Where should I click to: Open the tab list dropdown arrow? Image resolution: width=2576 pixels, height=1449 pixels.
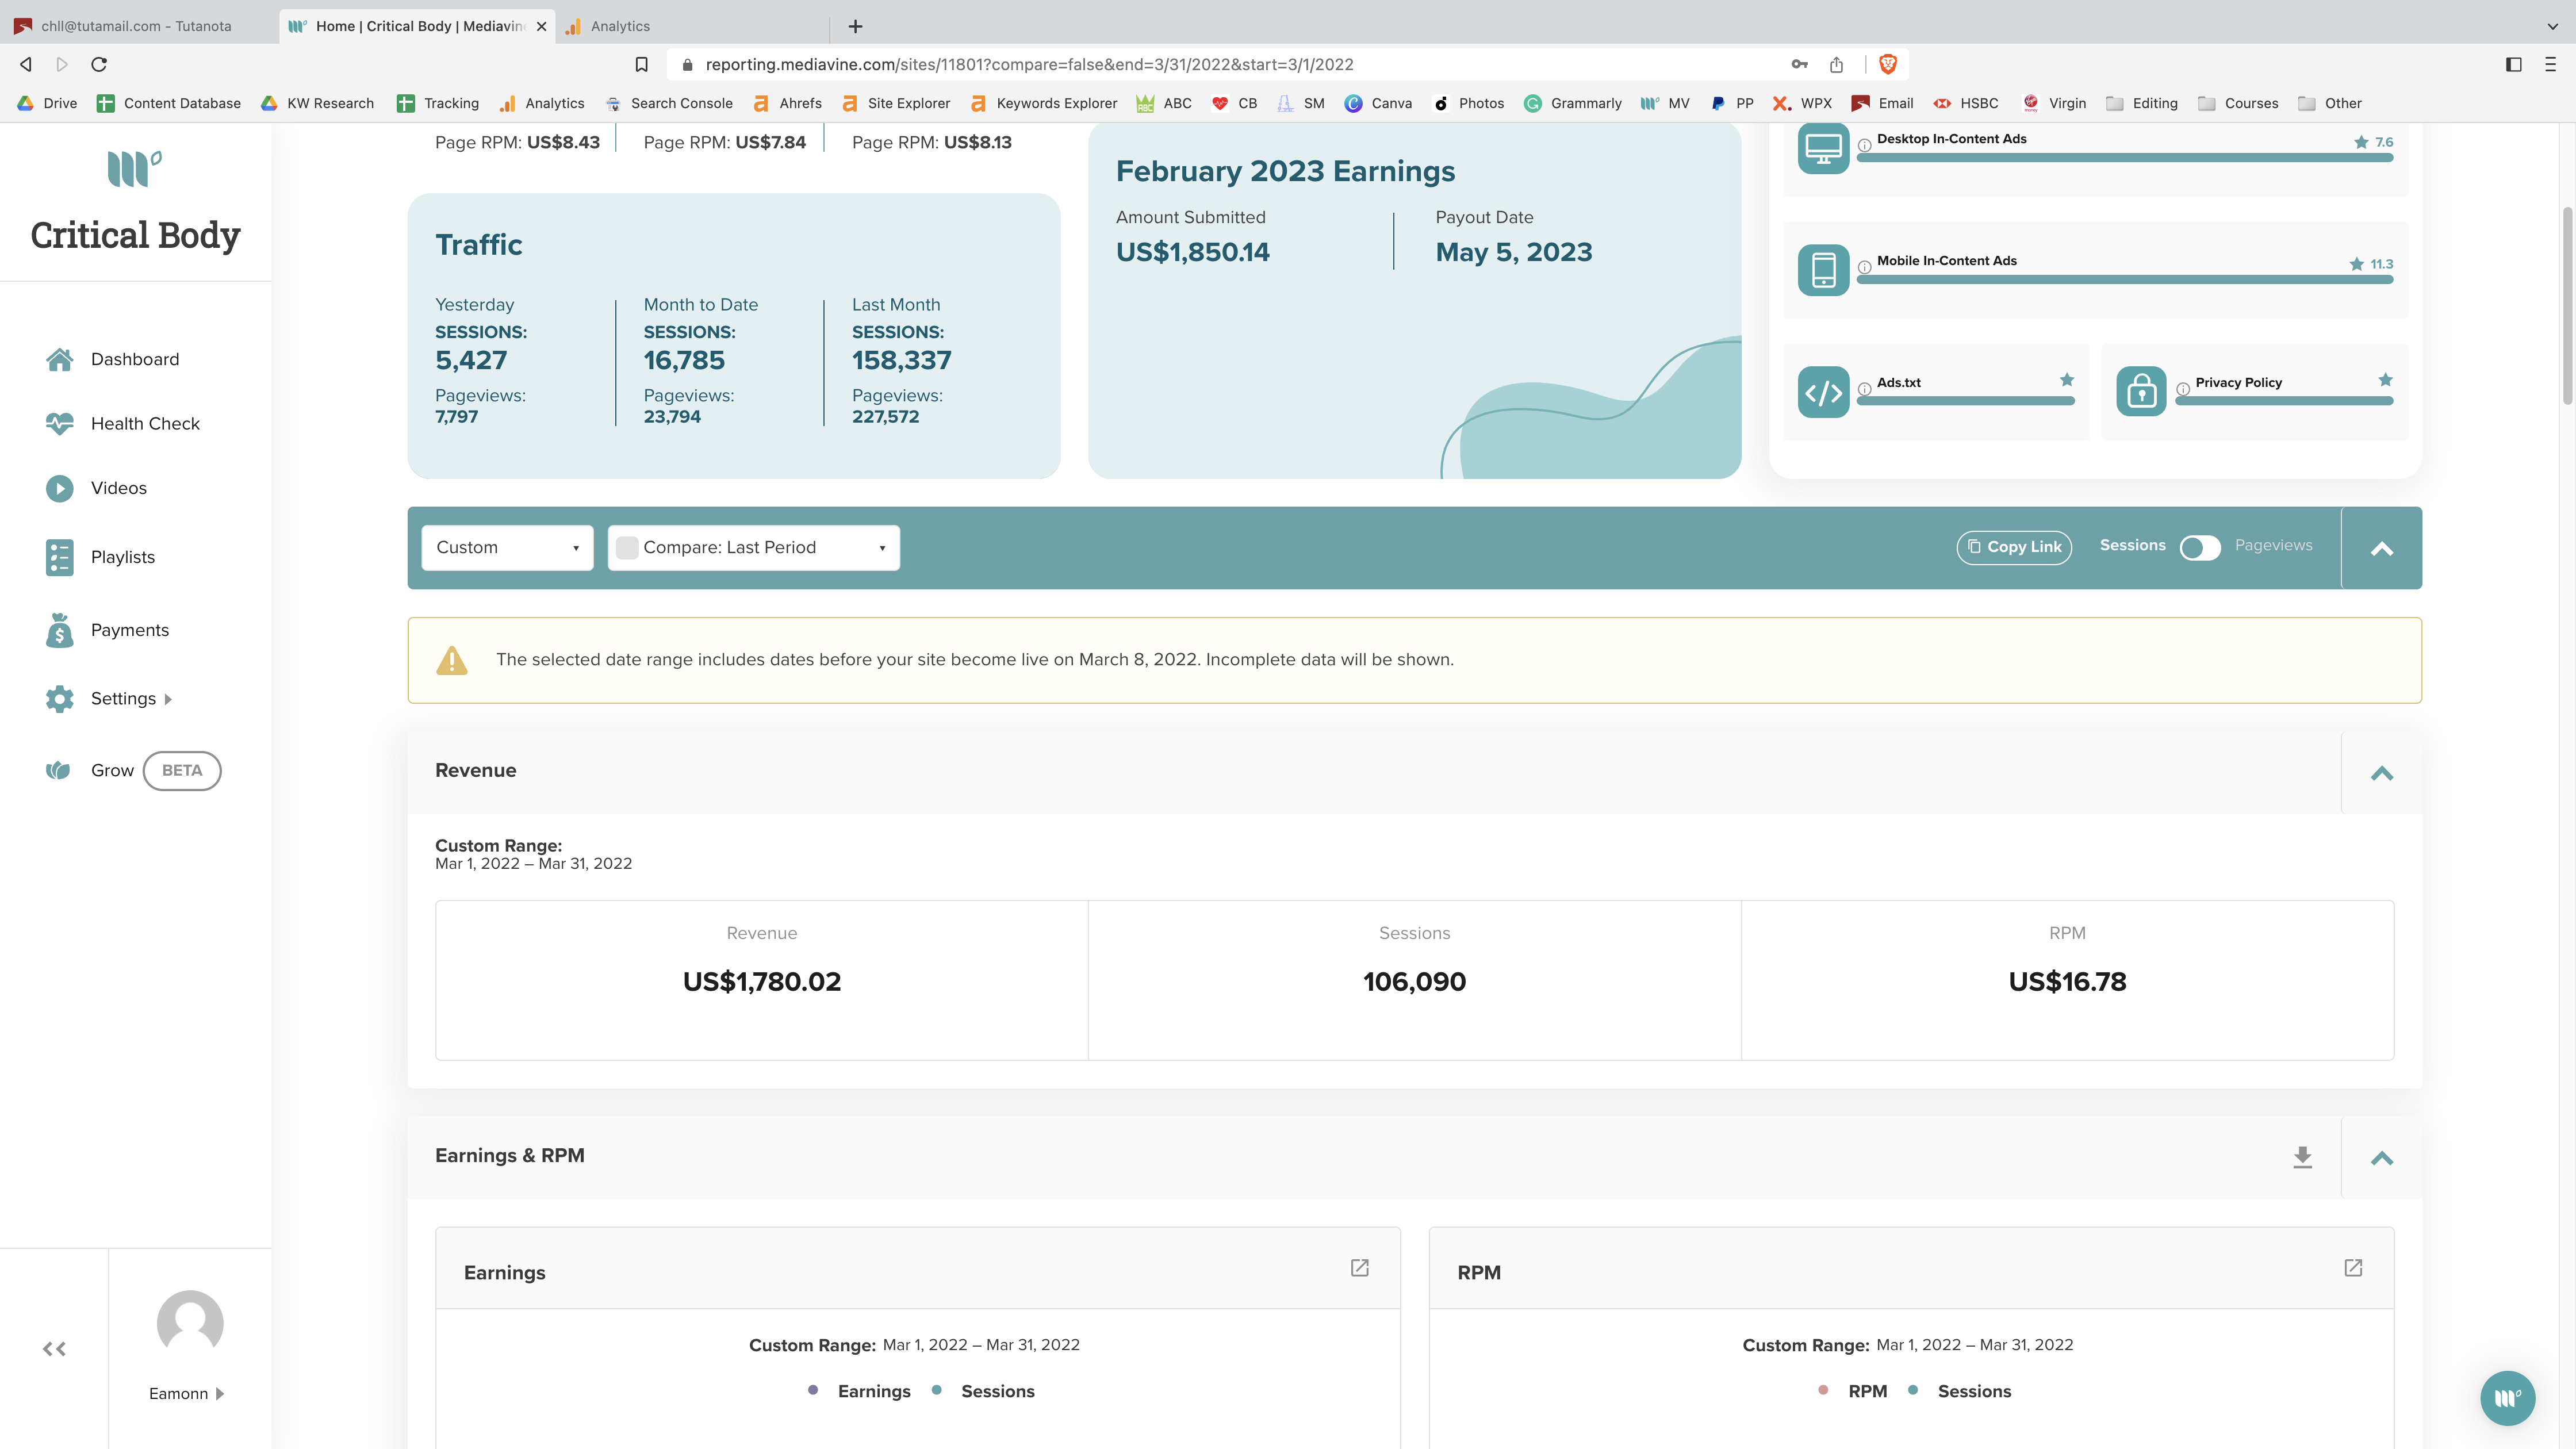pyautogui.click(x=2552, y=26)
